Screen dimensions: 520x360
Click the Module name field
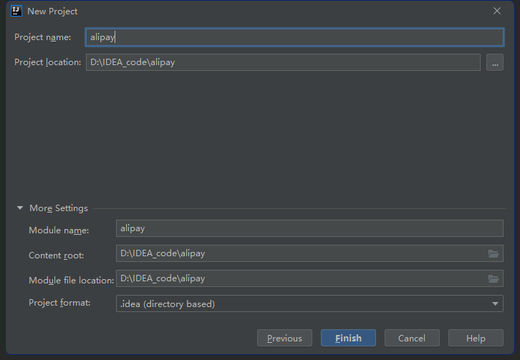tap(309, 228)
